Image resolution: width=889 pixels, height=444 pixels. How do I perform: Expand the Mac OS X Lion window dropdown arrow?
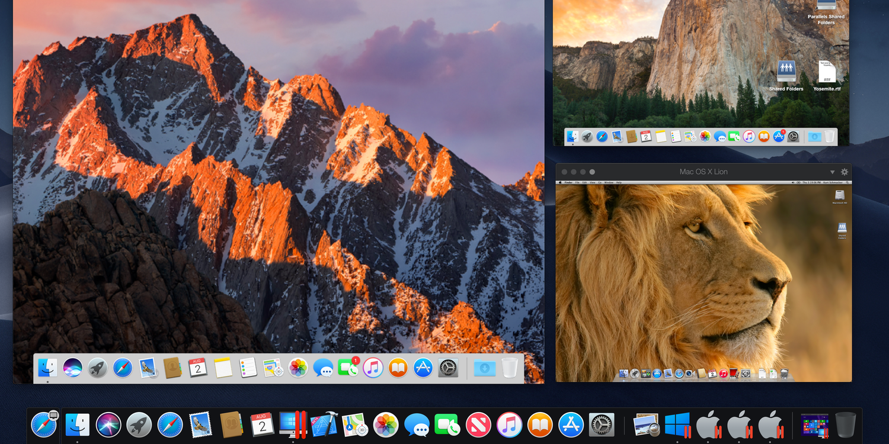(x=832, y=172)
